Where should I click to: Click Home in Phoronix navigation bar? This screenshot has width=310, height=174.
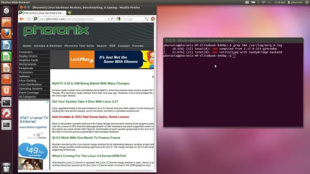click(27, 46)
